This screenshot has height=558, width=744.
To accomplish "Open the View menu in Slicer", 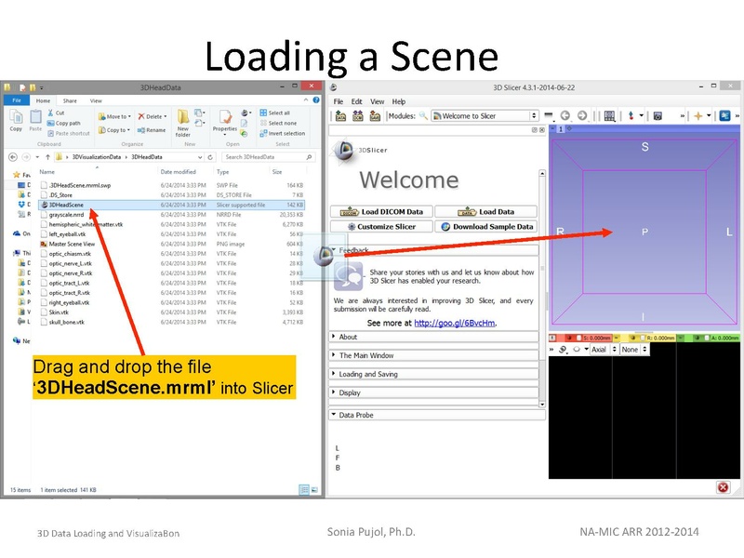I will click(x=378, y=101).
